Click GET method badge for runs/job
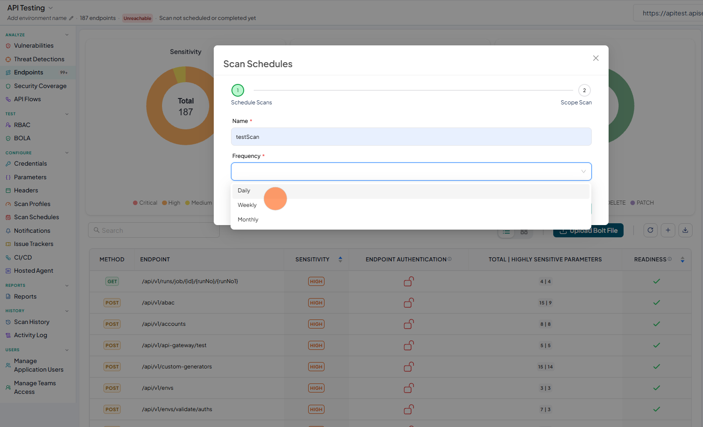Viewport: 703px width, 427px height. pos(112,281)
